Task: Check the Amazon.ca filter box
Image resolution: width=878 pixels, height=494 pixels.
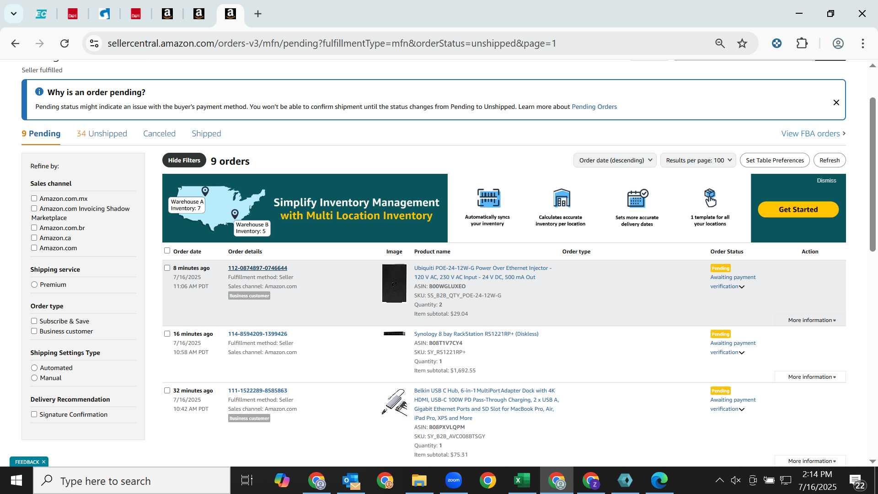Action: [x=34, y=238]
